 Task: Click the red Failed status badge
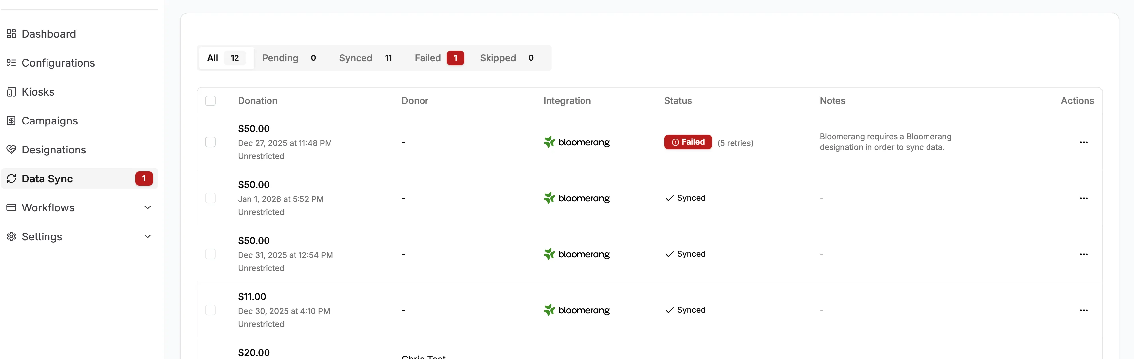[x=688, y=142]
